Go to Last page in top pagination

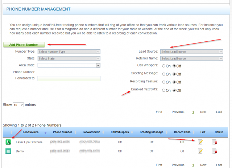tap(219, 112)
